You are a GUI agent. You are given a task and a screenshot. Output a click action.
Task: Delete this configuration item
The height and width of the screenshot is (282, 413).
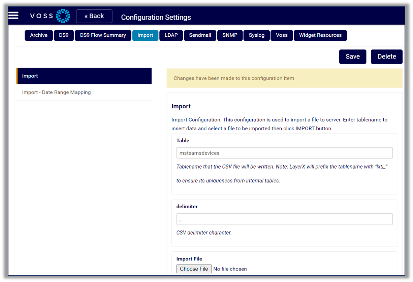pos(386,57)
